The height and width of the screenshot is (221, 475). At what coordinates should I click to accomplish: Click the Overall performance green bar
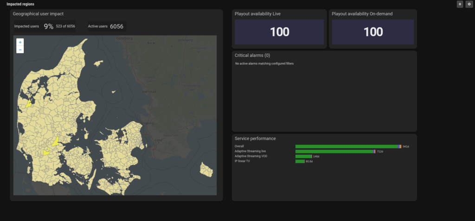point(347,146)
